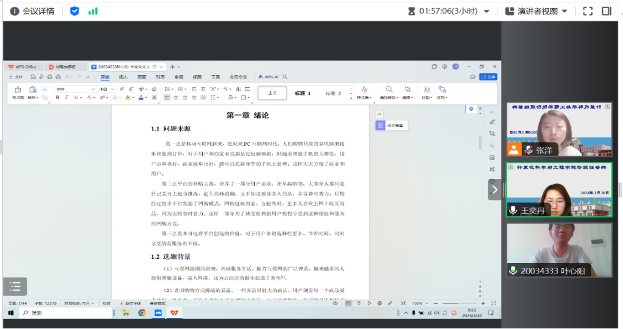Expand the font size dropdown

pos(106,89)
